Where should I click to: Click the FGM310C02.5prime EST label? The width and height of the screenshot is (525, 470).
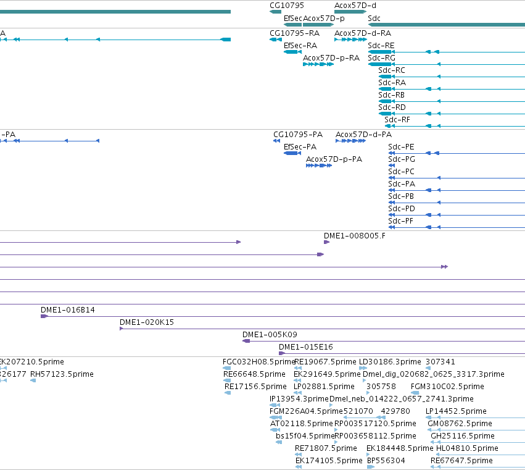tap(447, 387)
